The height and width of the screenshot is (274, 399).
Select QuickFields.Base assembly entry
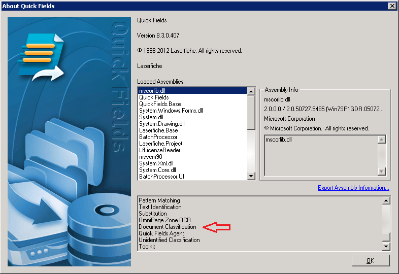pos(192,104)
